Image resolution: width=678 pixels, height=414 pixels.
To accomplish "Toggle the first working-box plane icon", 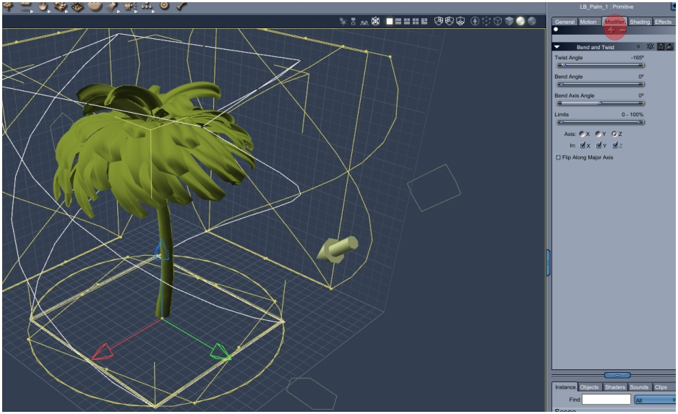I will point(439,21).
